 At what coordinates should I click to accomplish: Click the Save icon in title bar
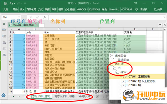pos(6,4)
